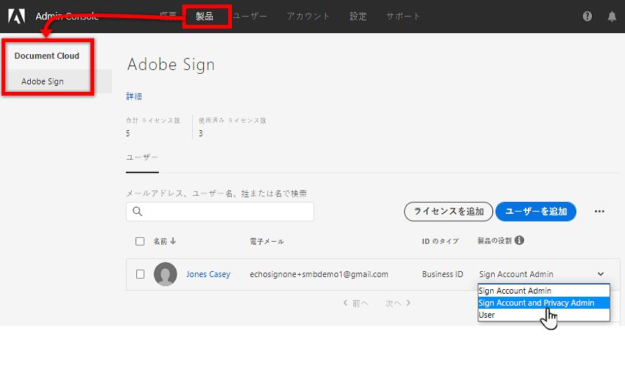625x375 pixels.
Task: Select the ユーザー sub-tab under Adobe Sign
Action: (x=142, y=157)
